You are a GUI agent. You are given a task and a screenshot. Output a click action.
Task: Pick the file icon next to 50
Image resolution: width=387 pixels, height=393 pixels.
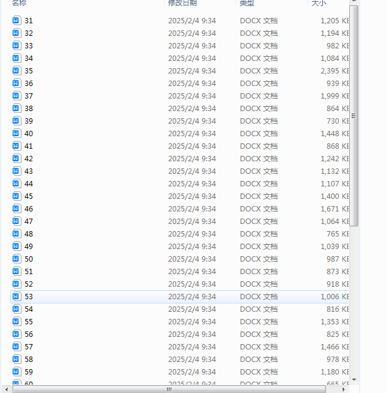pyautogui.click(x=16, y=259)
